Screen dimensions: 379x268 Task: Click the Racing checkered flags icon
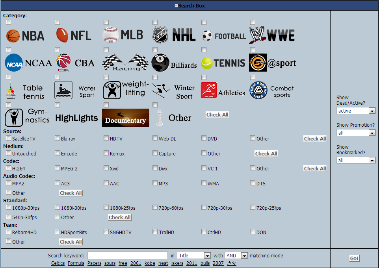tap(125, 63)
